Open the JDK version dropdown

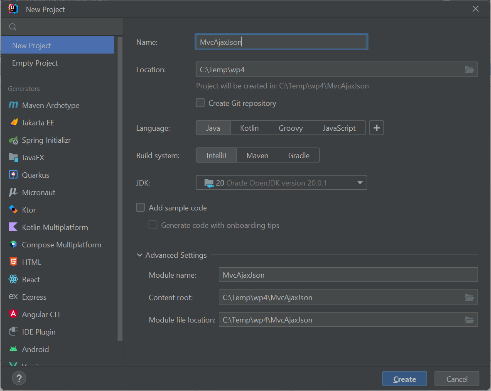point(281,183)
